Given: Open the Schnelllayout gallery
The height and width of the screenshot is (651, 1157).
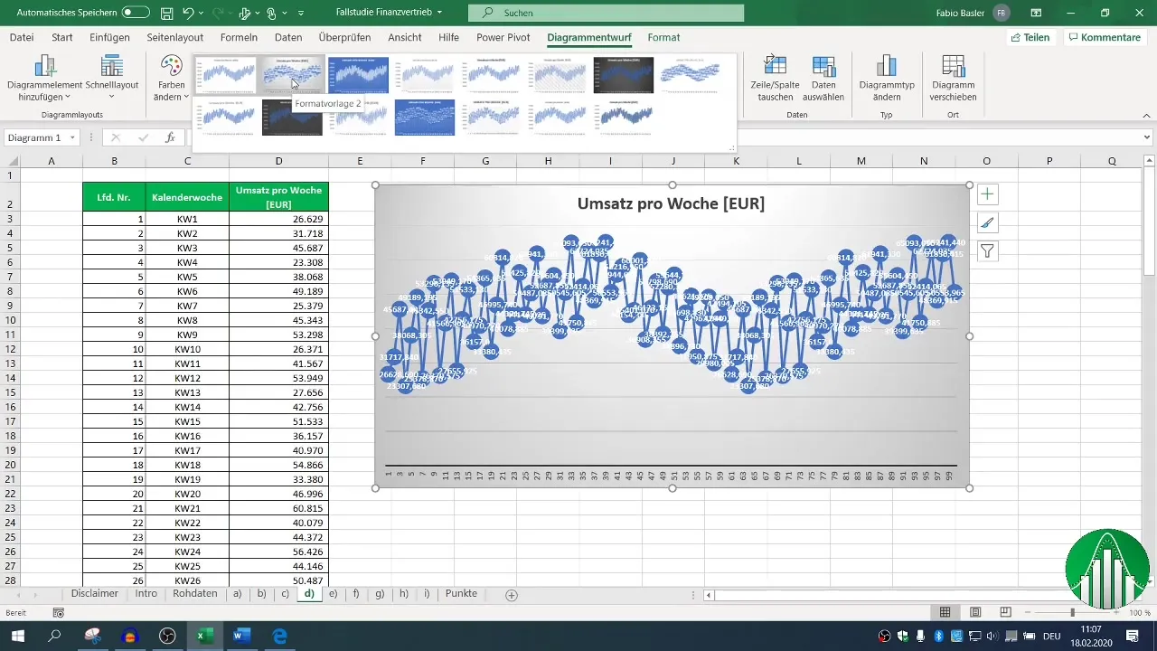Looking at the screenshot, I should click(112, 79).
